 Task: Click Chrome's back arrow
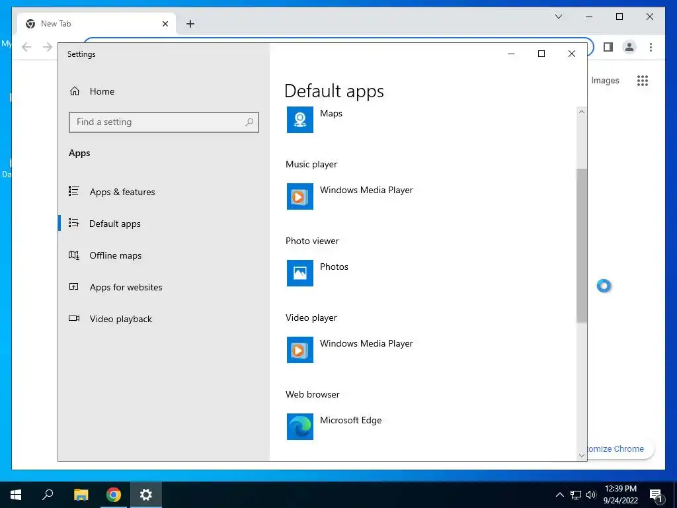pyautogui.click(x=26, y=47)
